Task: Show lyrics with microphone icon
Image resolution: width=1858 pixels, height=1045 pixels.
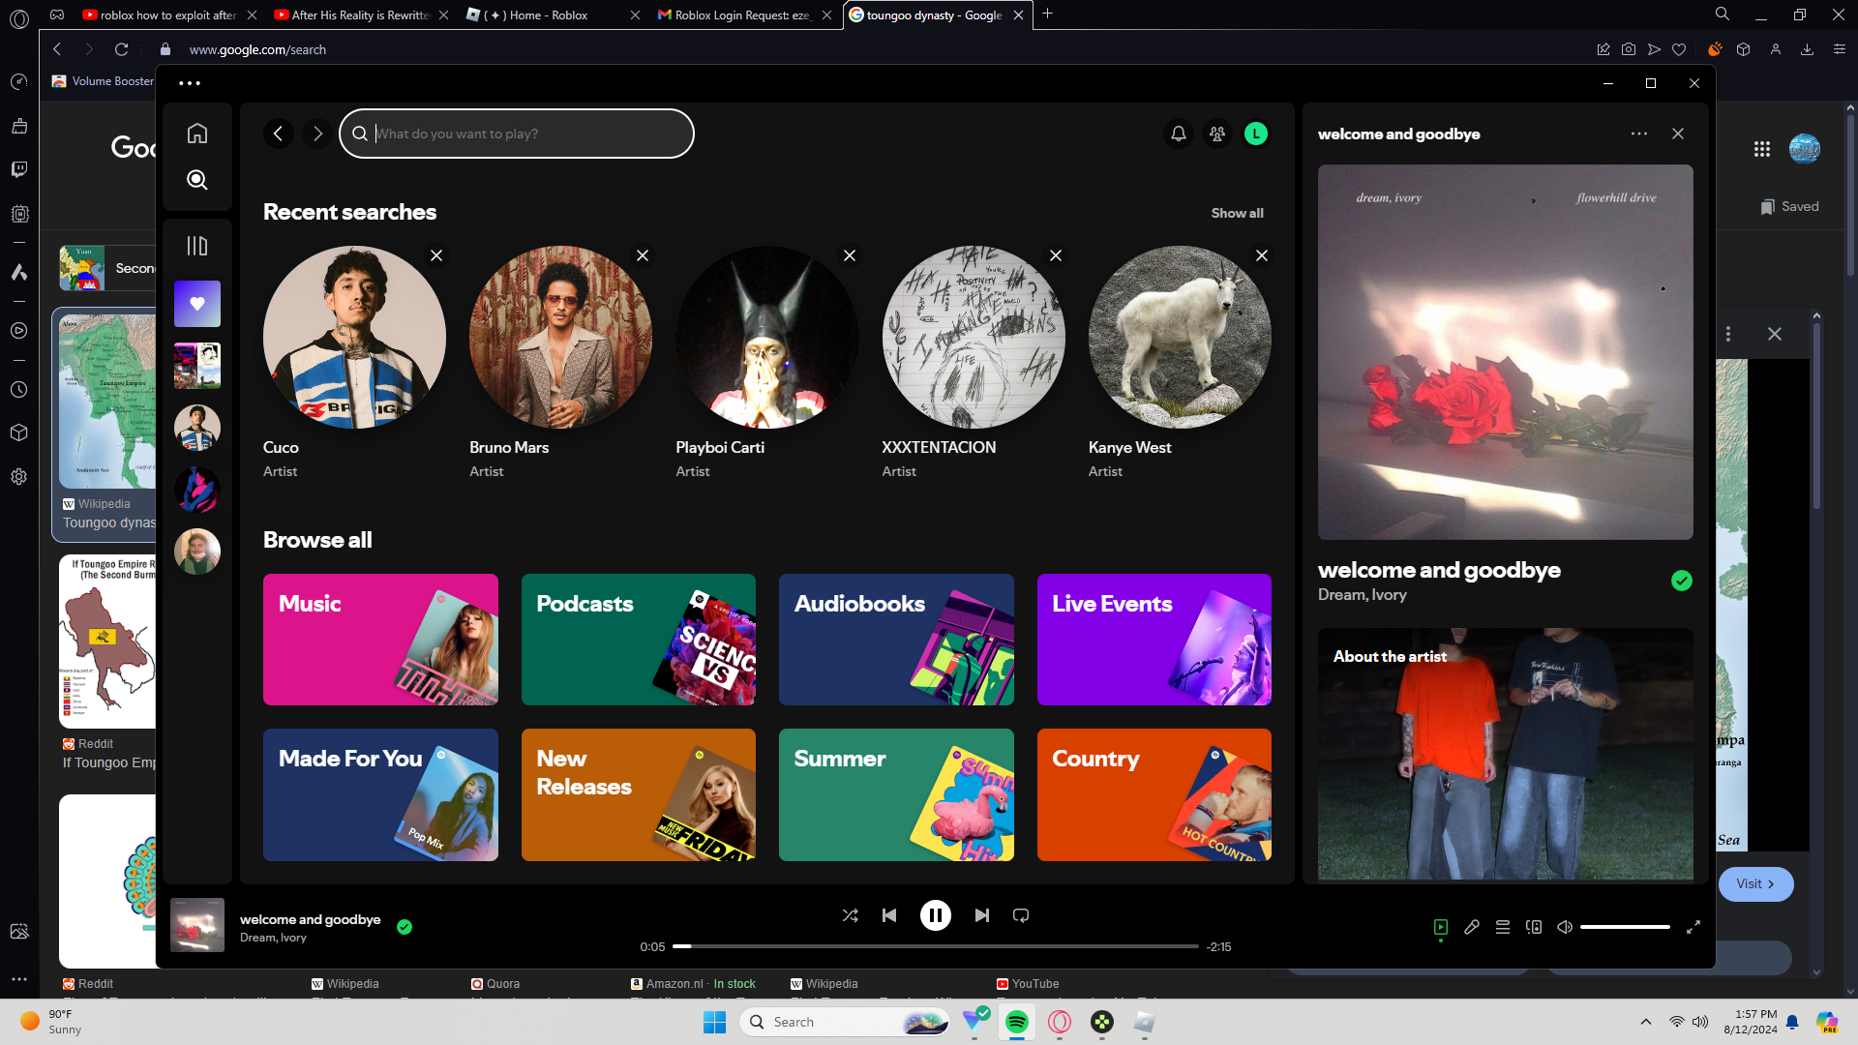Action: coord(1472,927)
